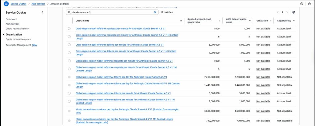Open AWS services in side navigation
This screenshot has height=126, width=315.
tap(12, 24)
